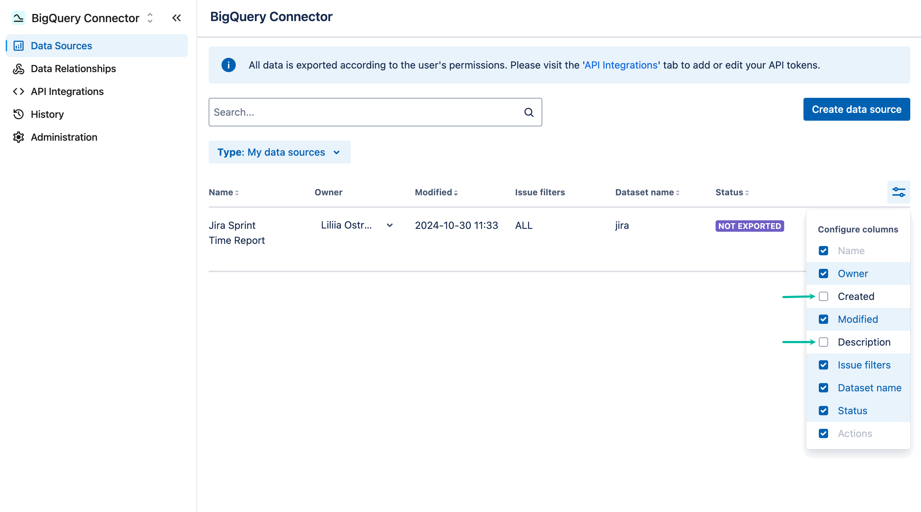
Task: Enable the Description column checkbox
Action: tap(824, 342)
